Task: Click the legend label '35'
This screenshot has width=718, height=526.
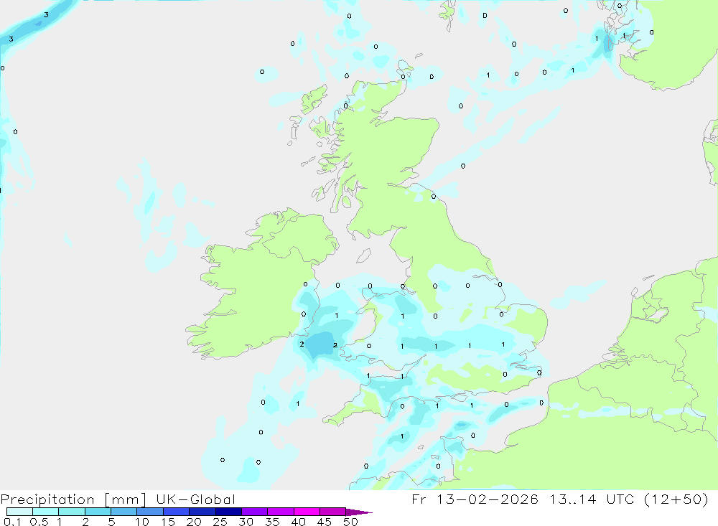Action: pos(272,522)
